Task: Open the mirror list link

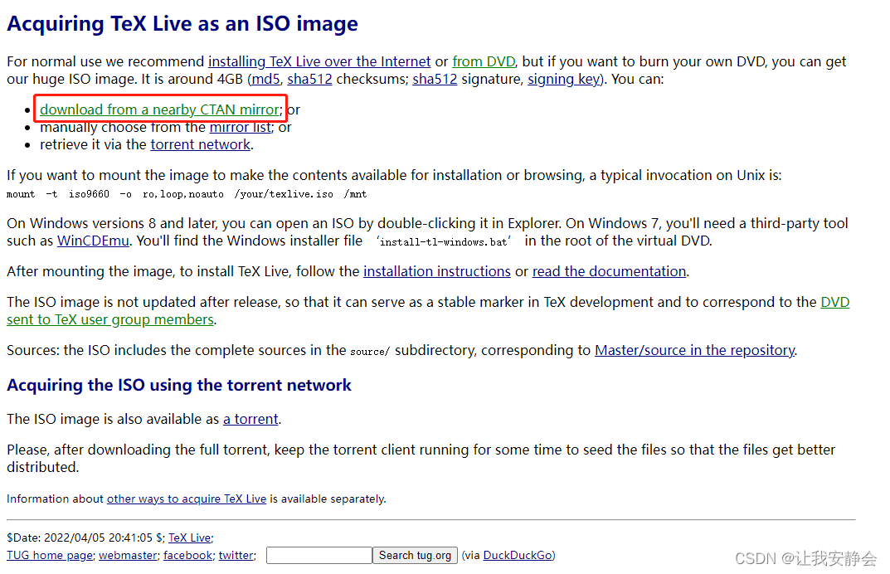Action: tap(240, 127)
